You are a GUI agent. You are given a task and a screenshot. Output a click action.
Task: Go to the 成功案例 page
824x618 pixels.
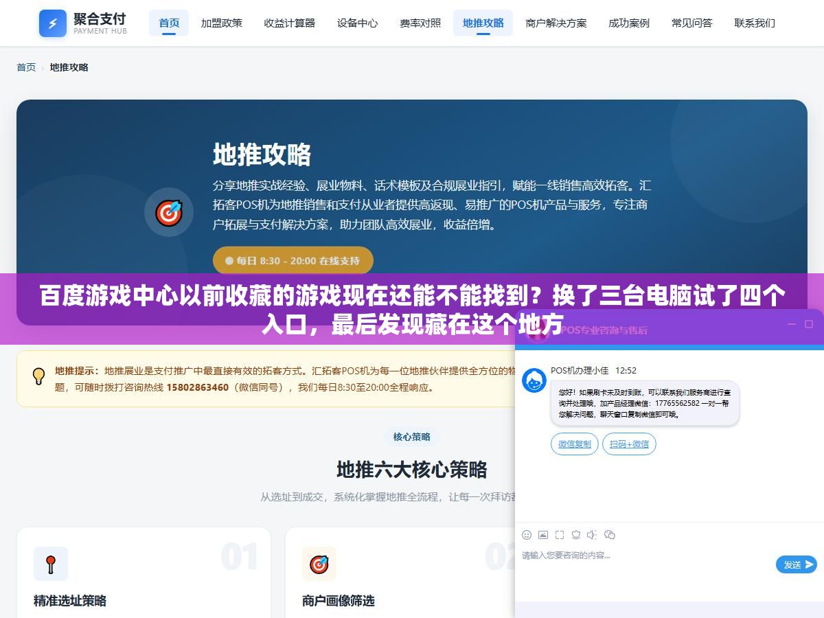tap(628, 23)
